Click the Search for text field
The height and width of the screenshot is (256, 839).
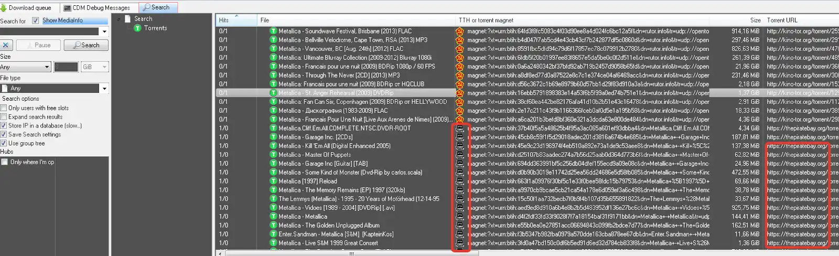coord(50,31)
